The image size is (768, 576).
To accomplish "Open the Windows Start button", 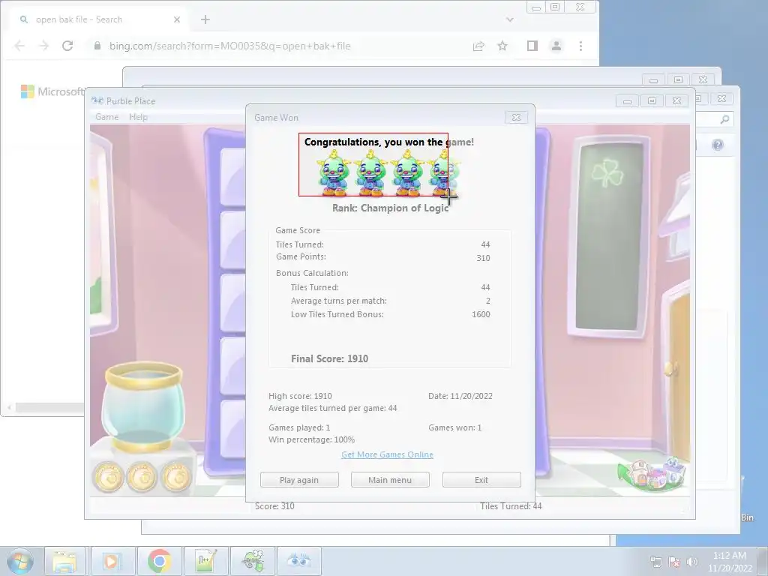I will point(20,561).
